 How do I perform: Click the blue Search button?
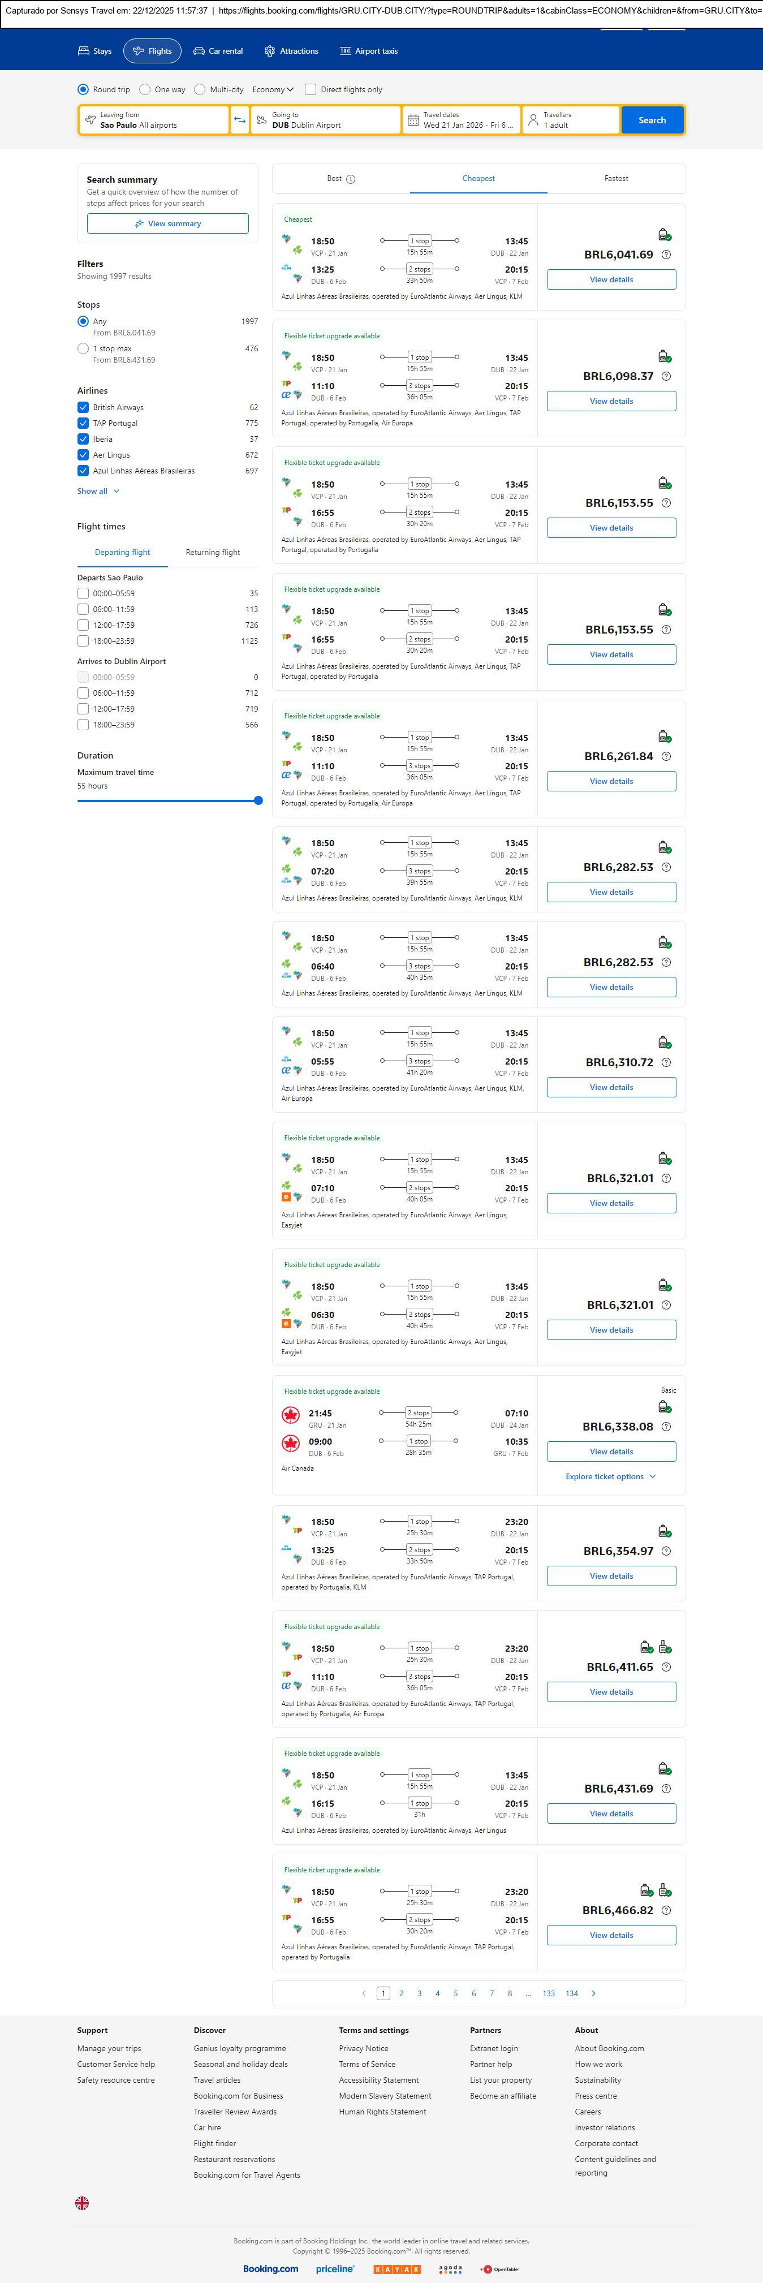tap(652, 120)
